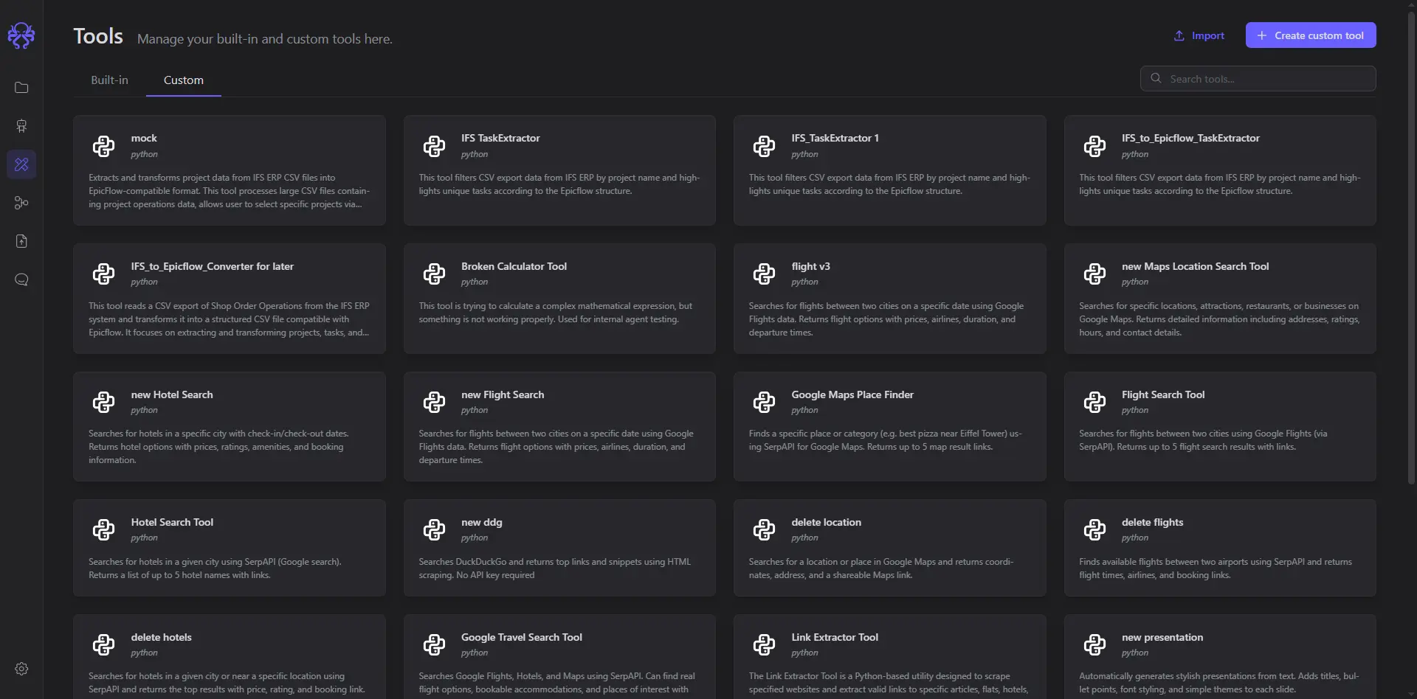1417x699 pixels.
Task: Click the vertical page scrollbar
Action: [x=1411, y=243]
